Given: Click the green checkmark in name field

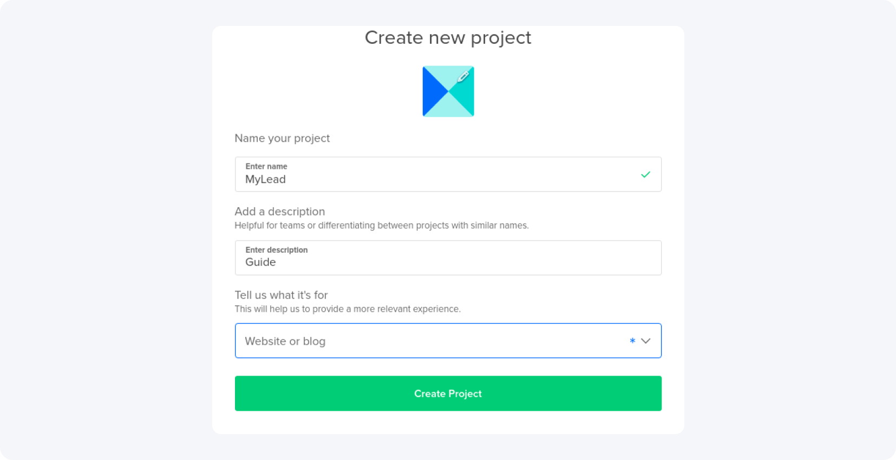Looking at the screenshot, I should 645,174.
